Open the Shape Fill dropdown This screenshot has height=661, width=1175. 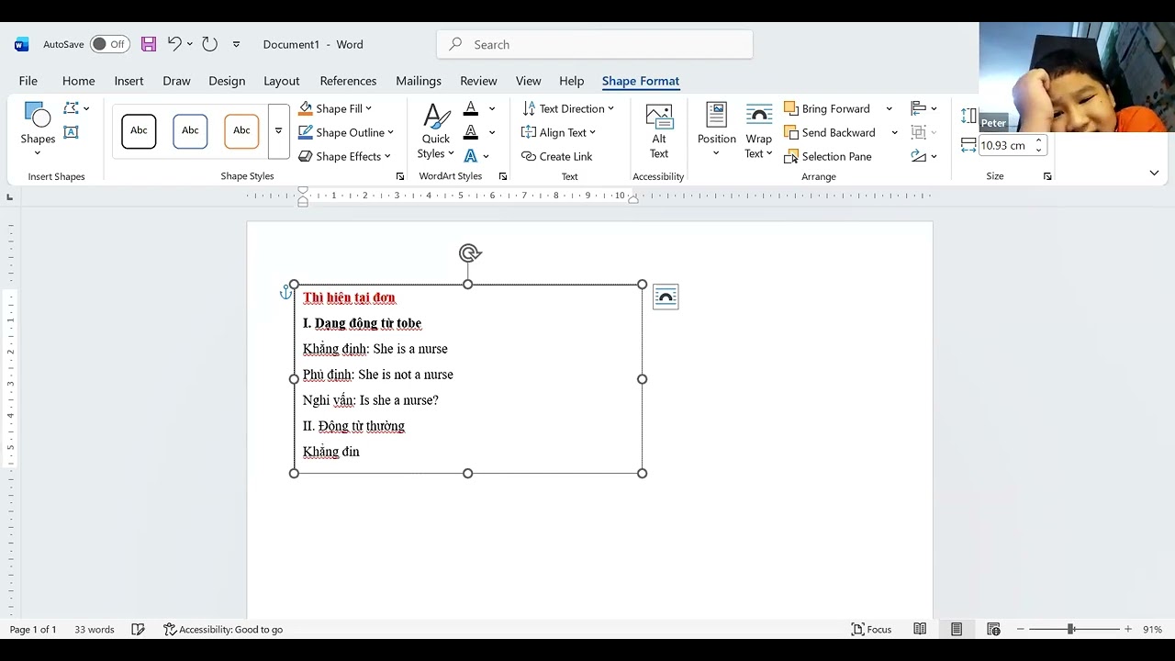(x=335, y=108)
